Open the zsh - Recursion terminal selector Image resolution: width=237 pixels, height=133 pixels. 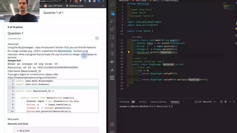coord(203,102)
